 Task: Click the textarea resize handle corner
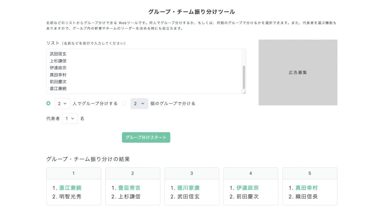(x=244, y=92)
